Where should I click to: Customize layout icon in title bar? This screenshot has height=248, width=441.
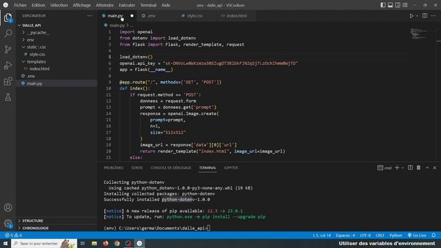(x=405, y=5)
